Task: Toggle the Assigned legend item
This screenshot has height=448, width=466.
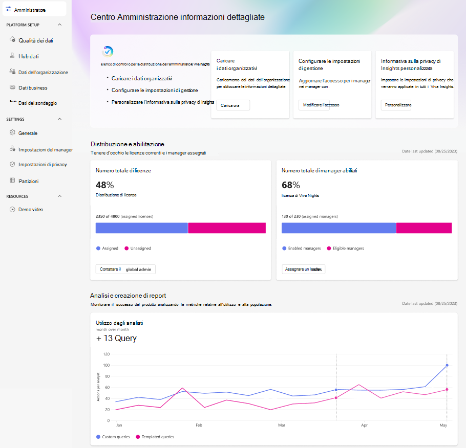Action: click(x=108, y=248)
